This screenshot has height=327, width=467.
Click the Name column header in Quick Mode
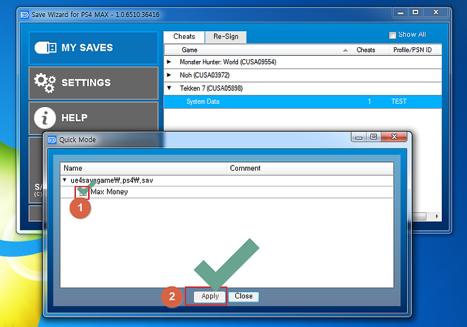pos(143,168)
